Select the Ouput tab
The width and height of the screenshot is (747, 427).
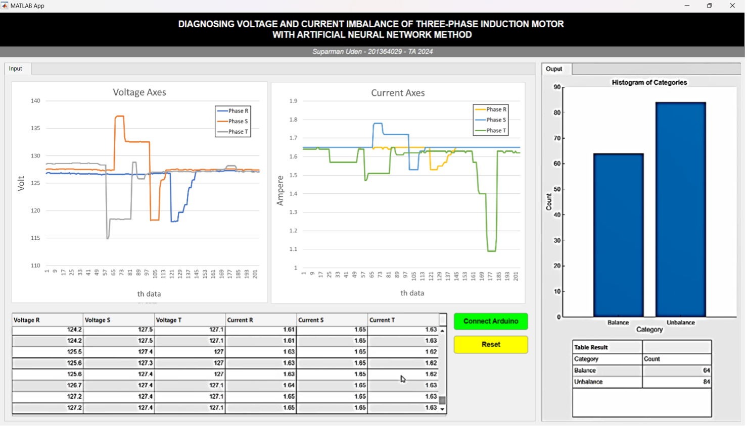pos(557,69)
